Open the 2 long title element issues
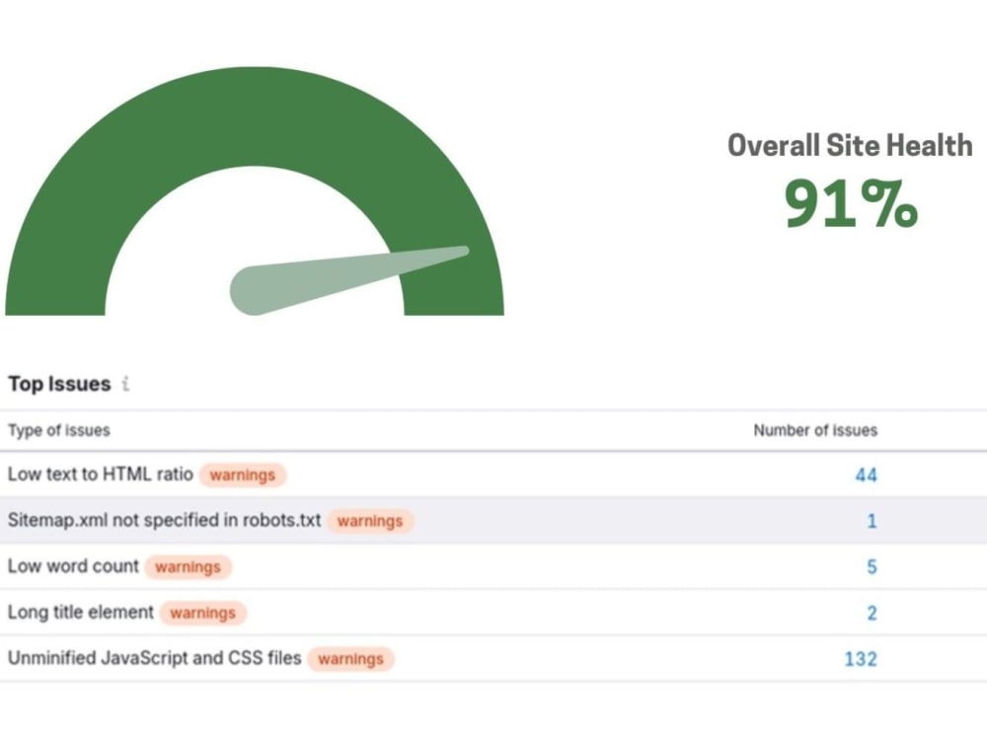Viewport: 987px width, 740px height. 872,613
